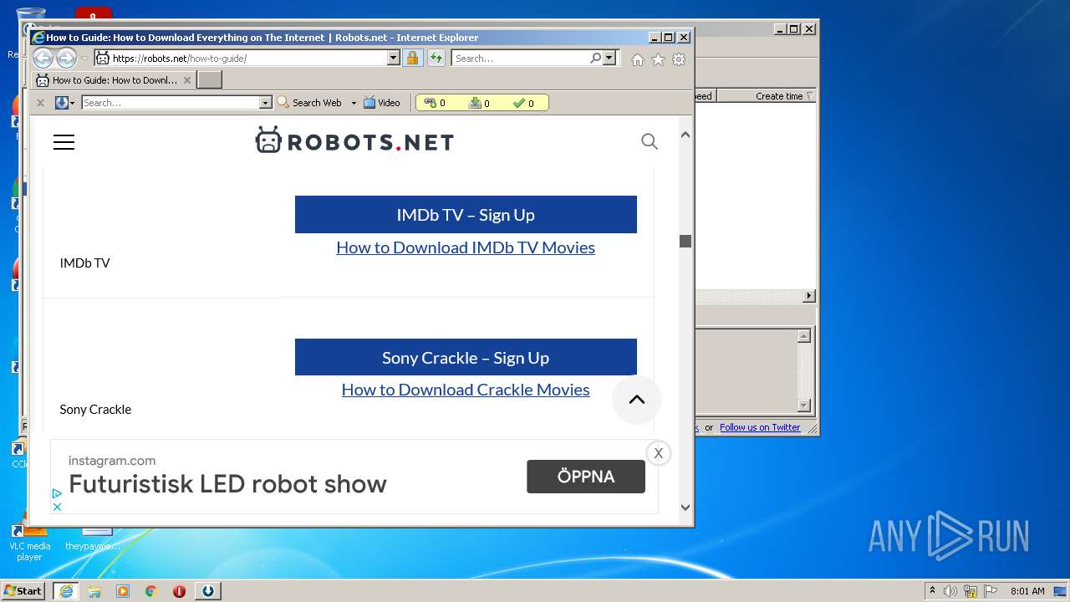Open the Opera taskbar icon
Viewport: 1070px width, 602px height.
pos(179,591)
